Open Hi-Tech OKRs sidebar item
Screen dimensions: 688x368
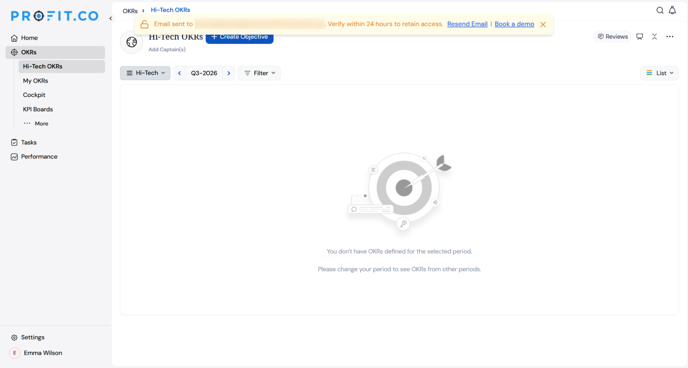click(62, 66)
